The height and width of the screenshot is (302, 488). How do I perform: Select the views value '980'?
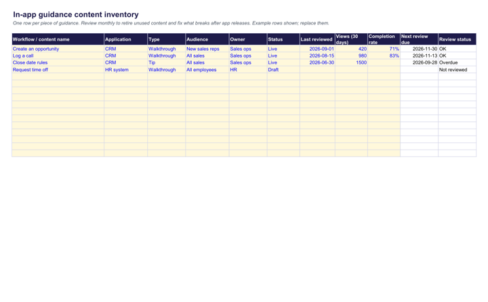[x=351, y=56]
